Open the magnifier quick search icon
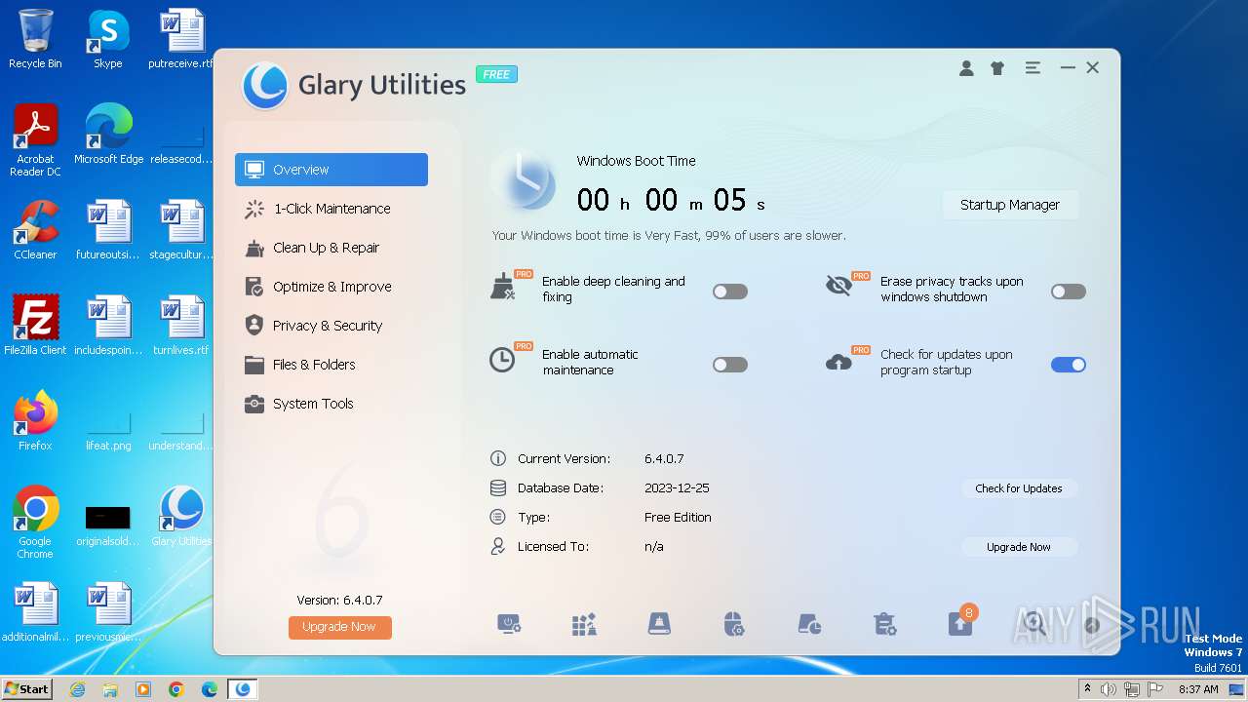Image resolution: width=1248 pixels, height=702 pixels. click(x=1035, y=625)
